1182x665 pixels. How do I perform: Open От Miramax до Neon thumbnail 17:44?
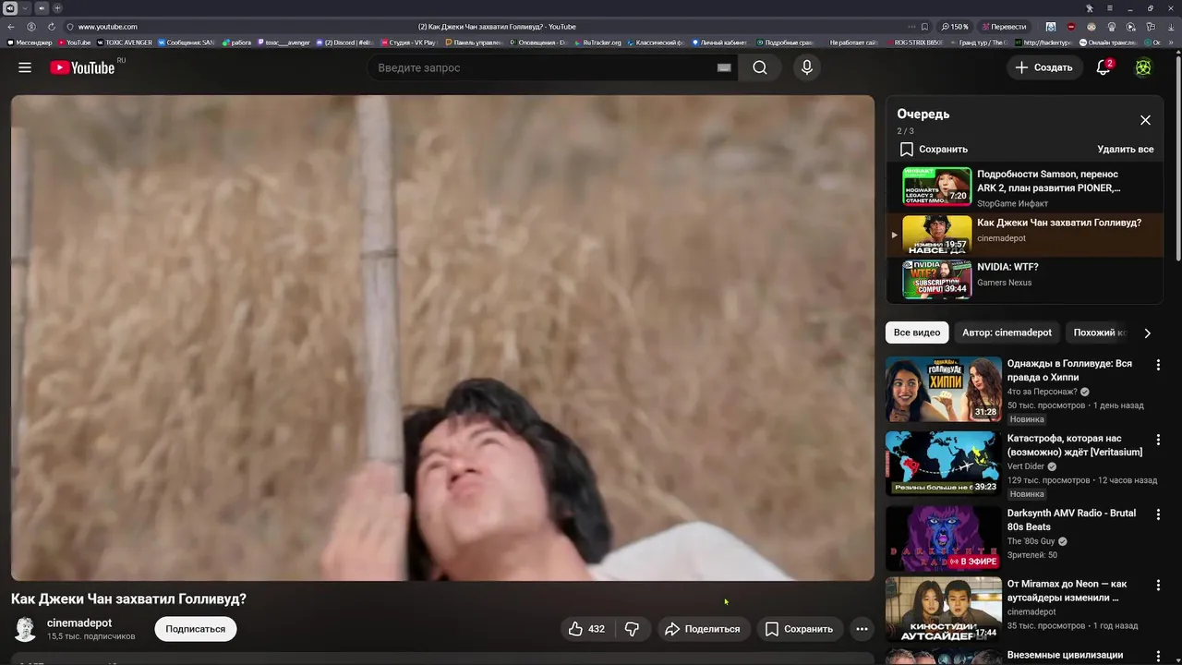(944, 610)
